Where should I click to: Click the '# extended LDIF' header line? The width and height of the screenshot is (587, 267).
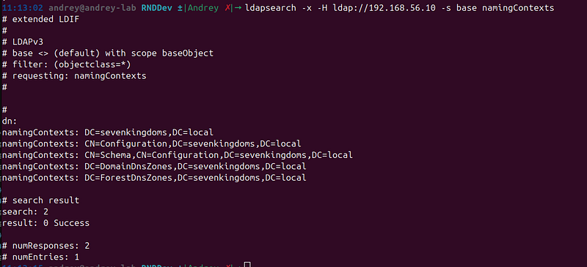click(x=40, y=19)
